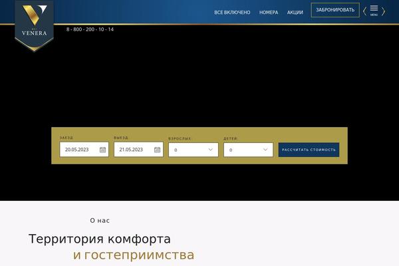Open the ВСЕ ВКЛЮЧЕНО menu item

232,12
